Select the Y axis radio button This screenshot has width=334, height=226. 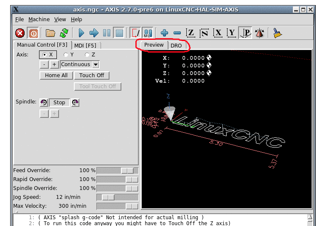coord(69,55)
